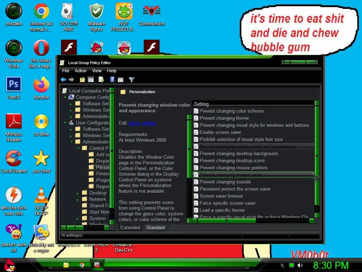Image resolution: width=362 pixels, height=272 pixels.
Task: Expand the Network tree node
Action: click(x=77, y=199)
